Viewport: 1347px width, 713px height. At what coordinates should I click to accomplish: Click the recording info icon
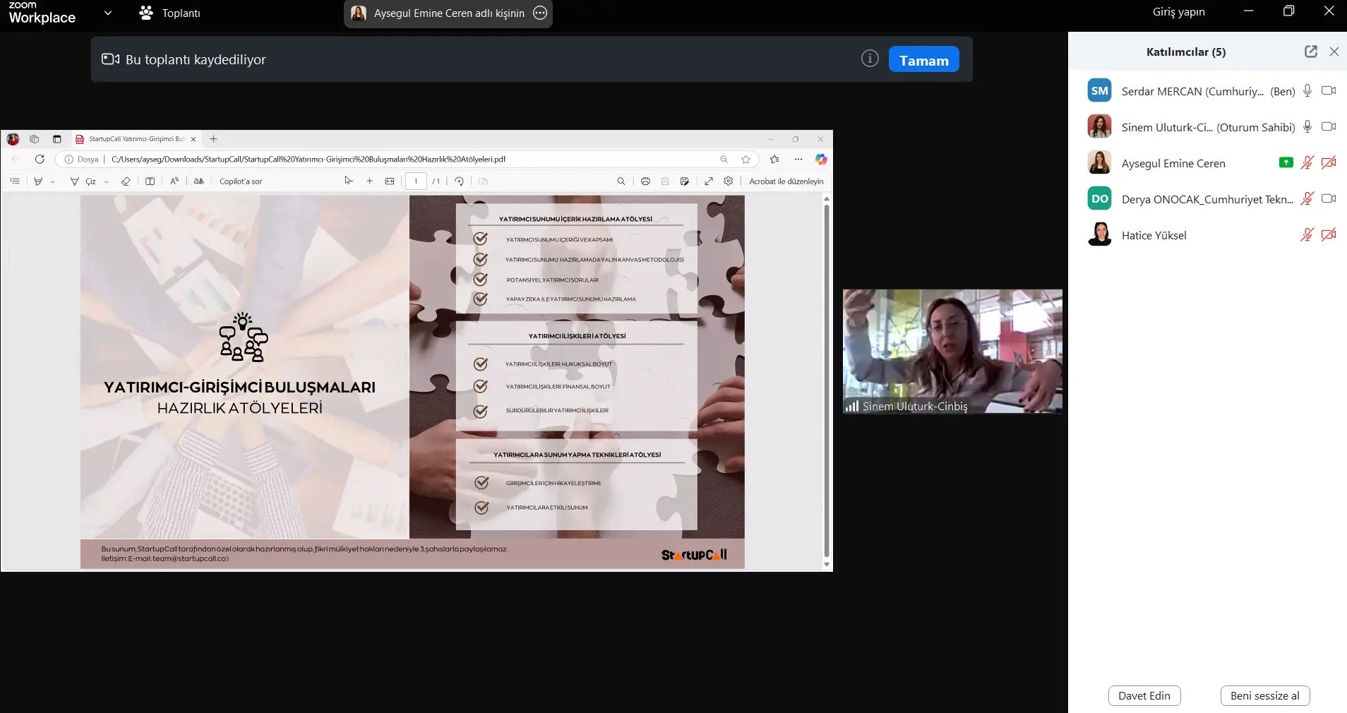point(870,59)
